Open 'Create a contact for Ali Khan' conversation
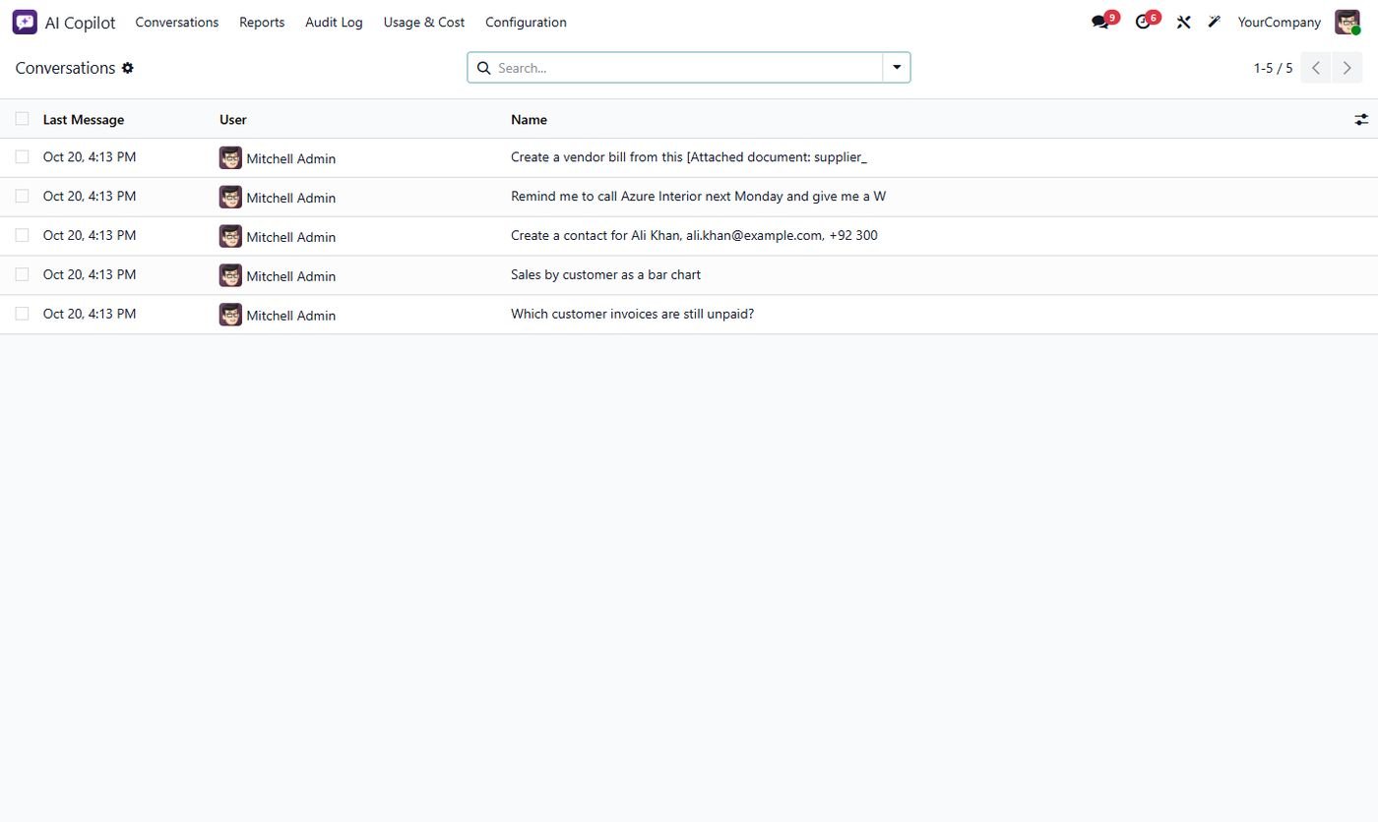Screen dimensions: 1378x822 [x=694, y=235]
